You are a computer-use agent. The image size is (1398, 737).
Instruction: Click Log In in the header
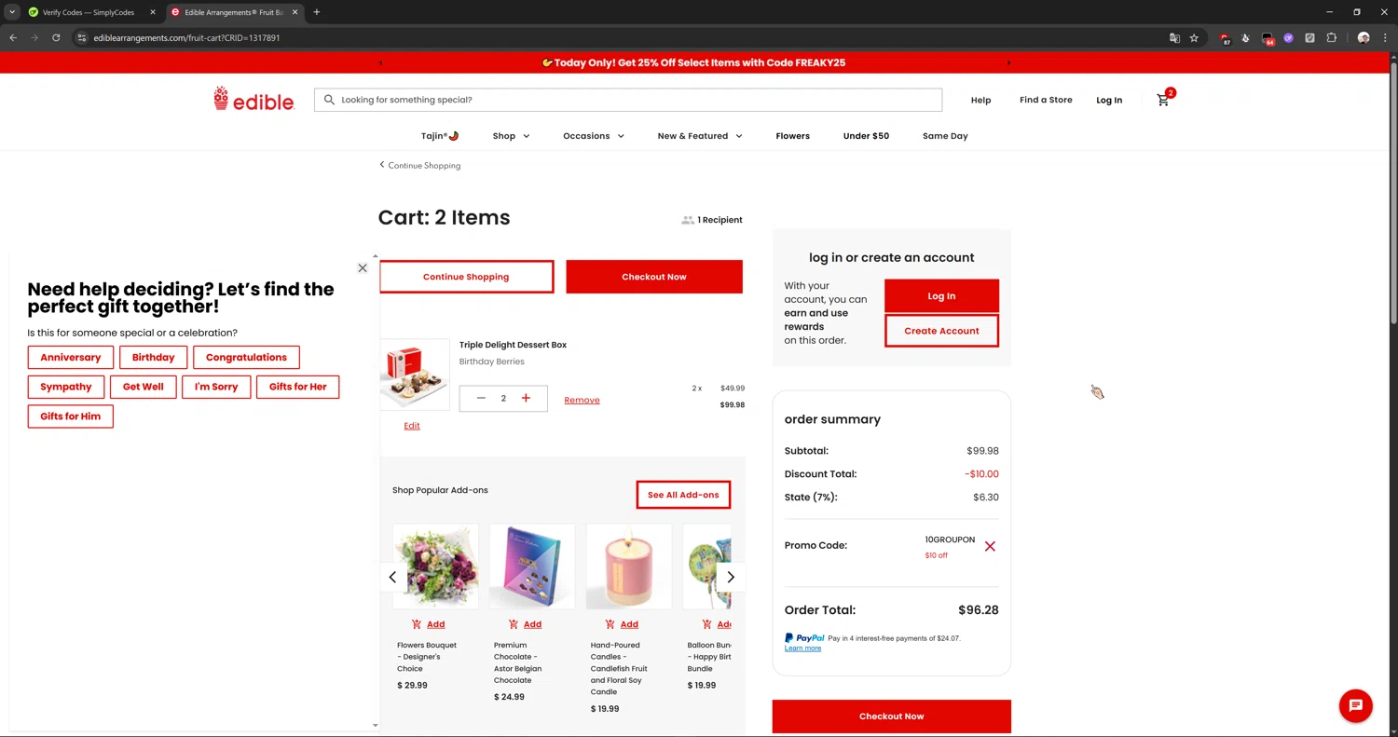coord(1109,100)
